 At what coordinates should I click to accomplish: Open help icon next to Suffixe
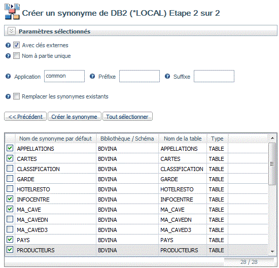pos(167,77)
